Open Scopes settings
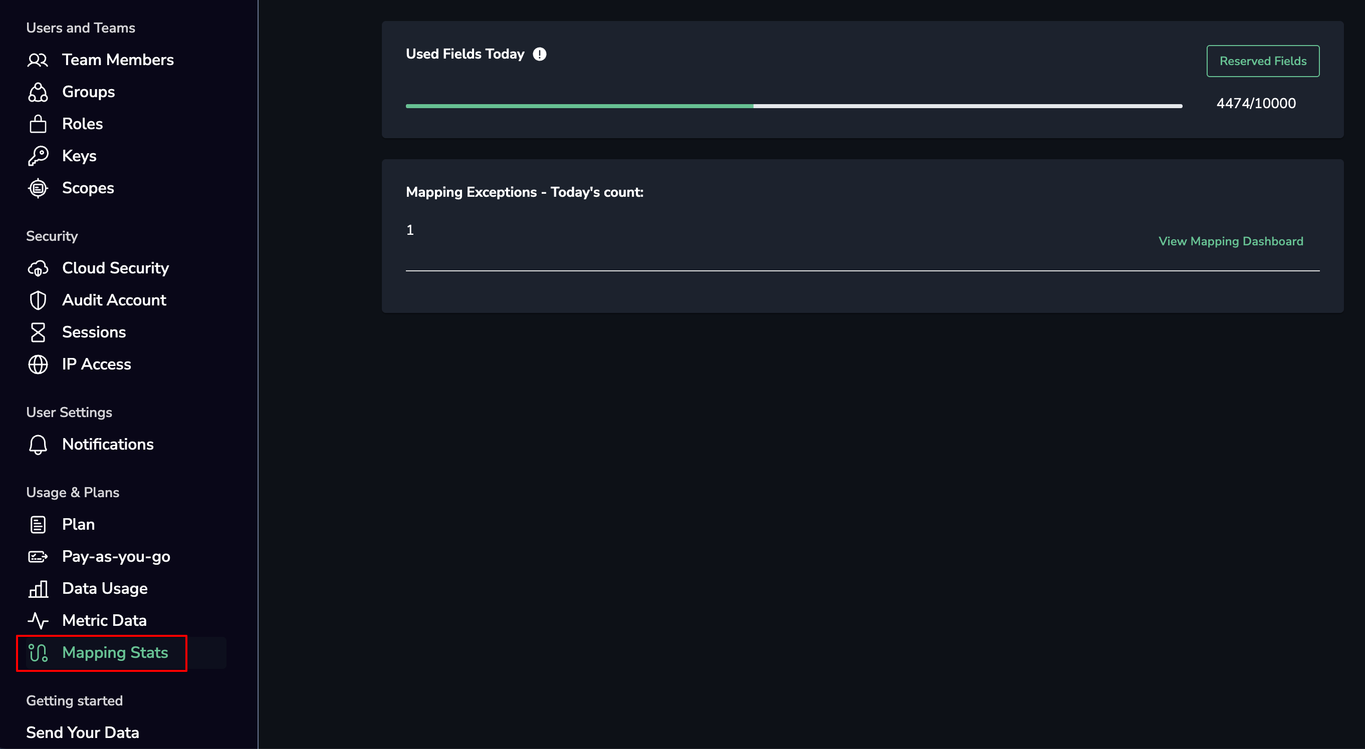Screen dimensions: 1365x749 (x=88, y=188)
